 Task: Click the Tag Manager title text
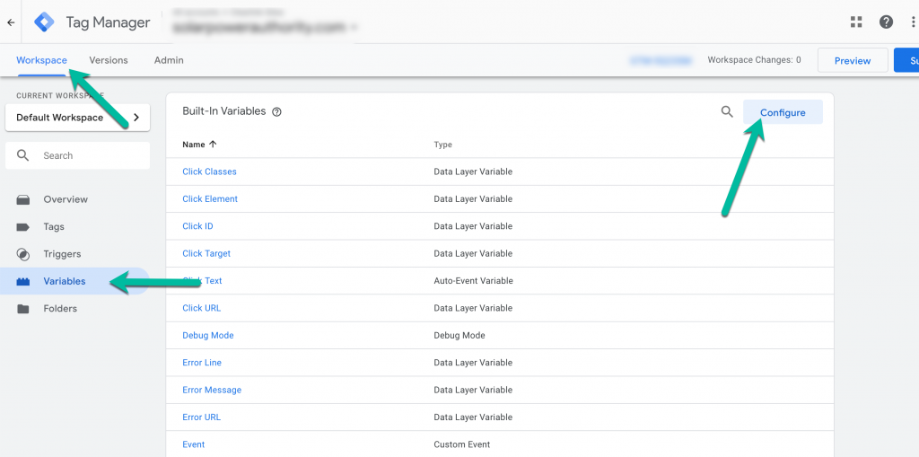point(108,22)
